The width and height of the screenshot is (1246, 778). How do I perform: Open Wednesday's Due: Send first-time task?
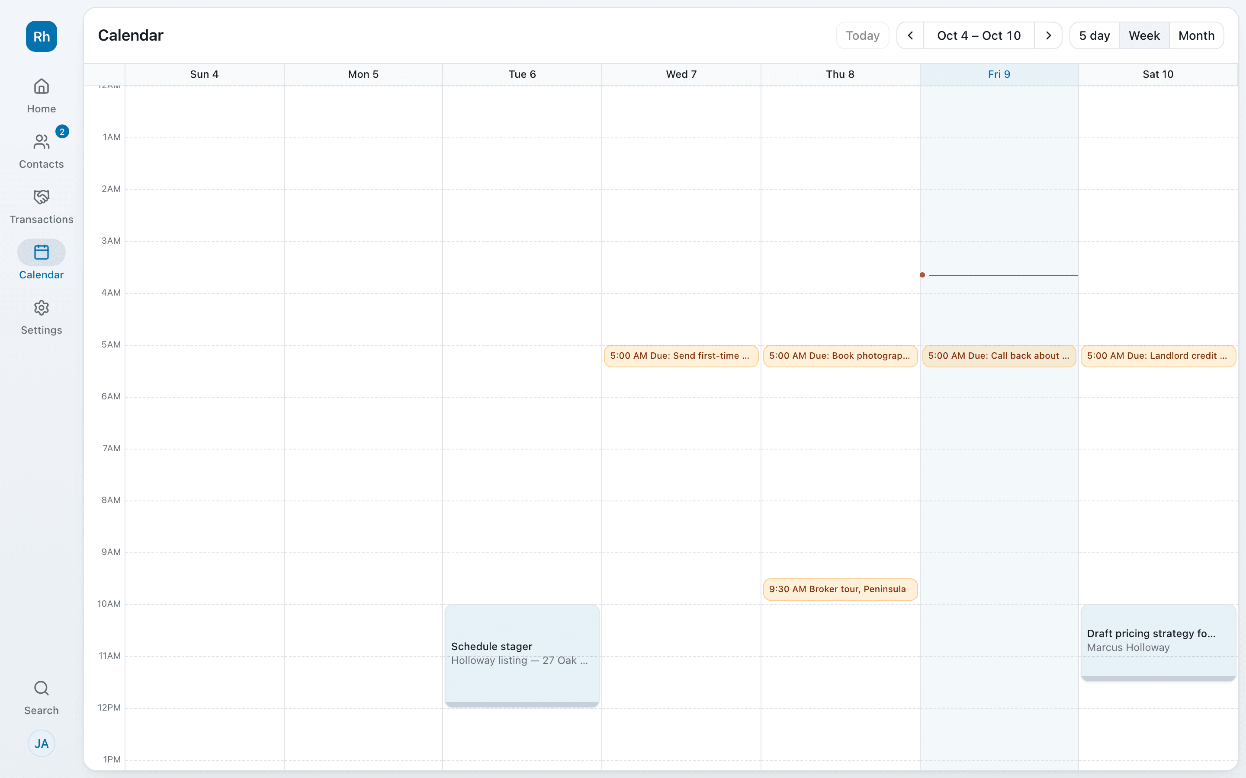(x=681, y=356)
